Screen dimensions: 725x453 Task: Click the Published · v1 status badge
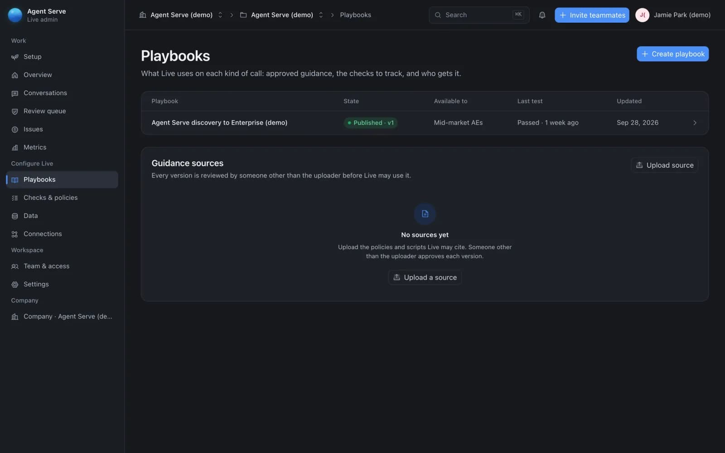[371, 123]
